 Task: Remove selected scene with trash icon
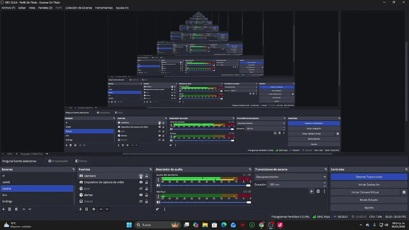pyautogui.click(x=10, y=209)
